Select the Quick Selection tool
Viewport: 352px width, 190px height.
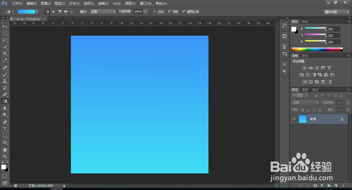5,47
